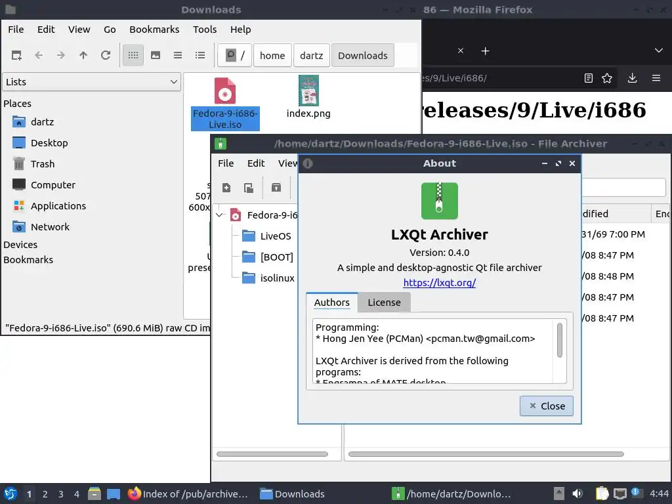
Task: Open Network in Places sidebar
Action: click(x=41, y=226)
